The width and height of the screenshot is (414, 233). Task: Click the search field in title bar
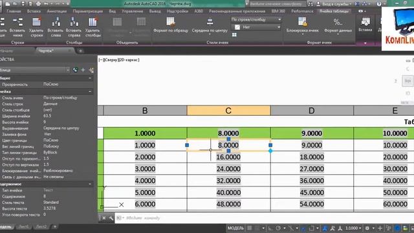coord(277,4)
